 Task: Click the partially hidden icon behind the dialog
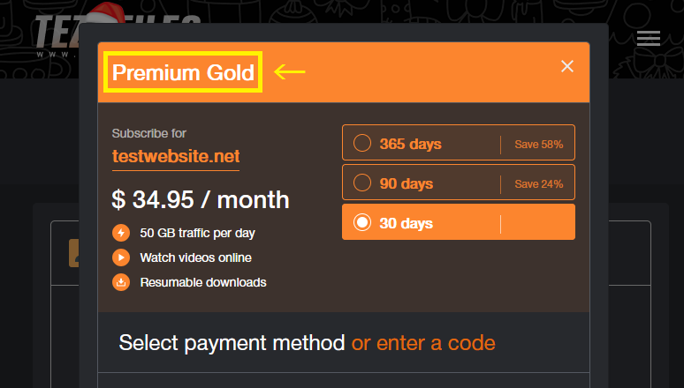(x=75, y=253)
